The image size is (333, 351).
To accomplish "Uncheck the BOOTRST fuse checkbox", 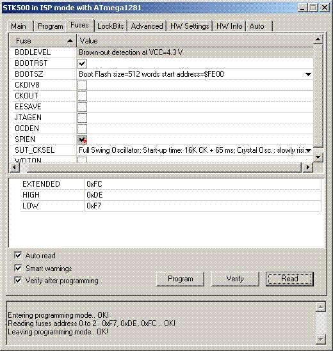I will pyautogui.click(x=82, y=63).
